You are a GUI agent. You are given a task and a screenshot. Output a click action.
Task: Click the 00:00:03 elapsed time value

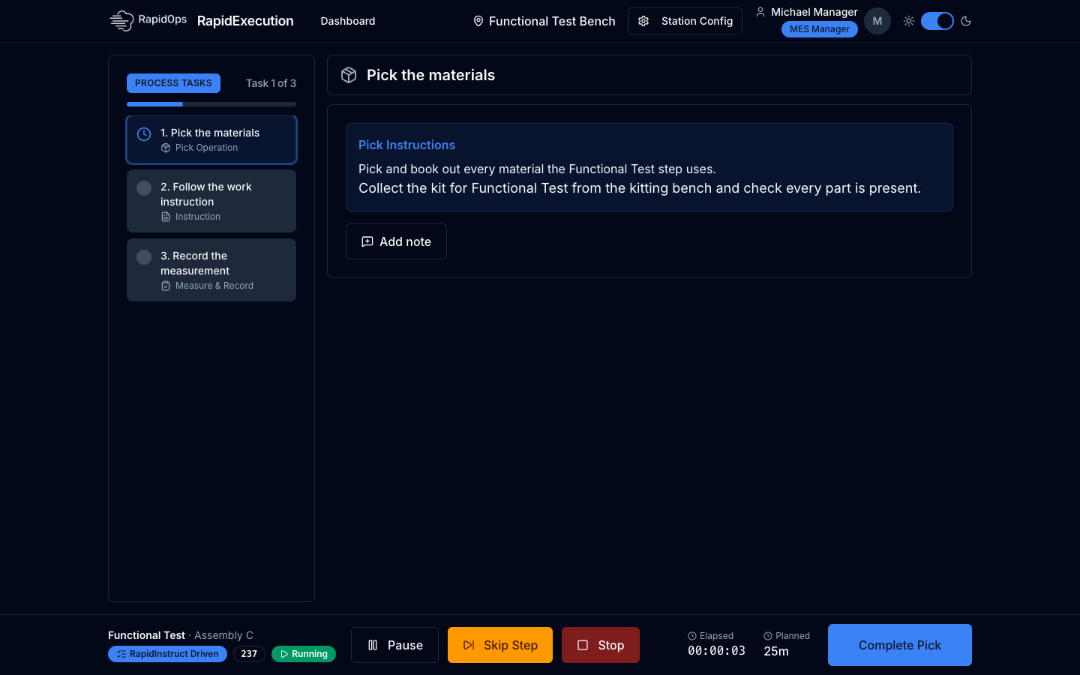point(716,651)
